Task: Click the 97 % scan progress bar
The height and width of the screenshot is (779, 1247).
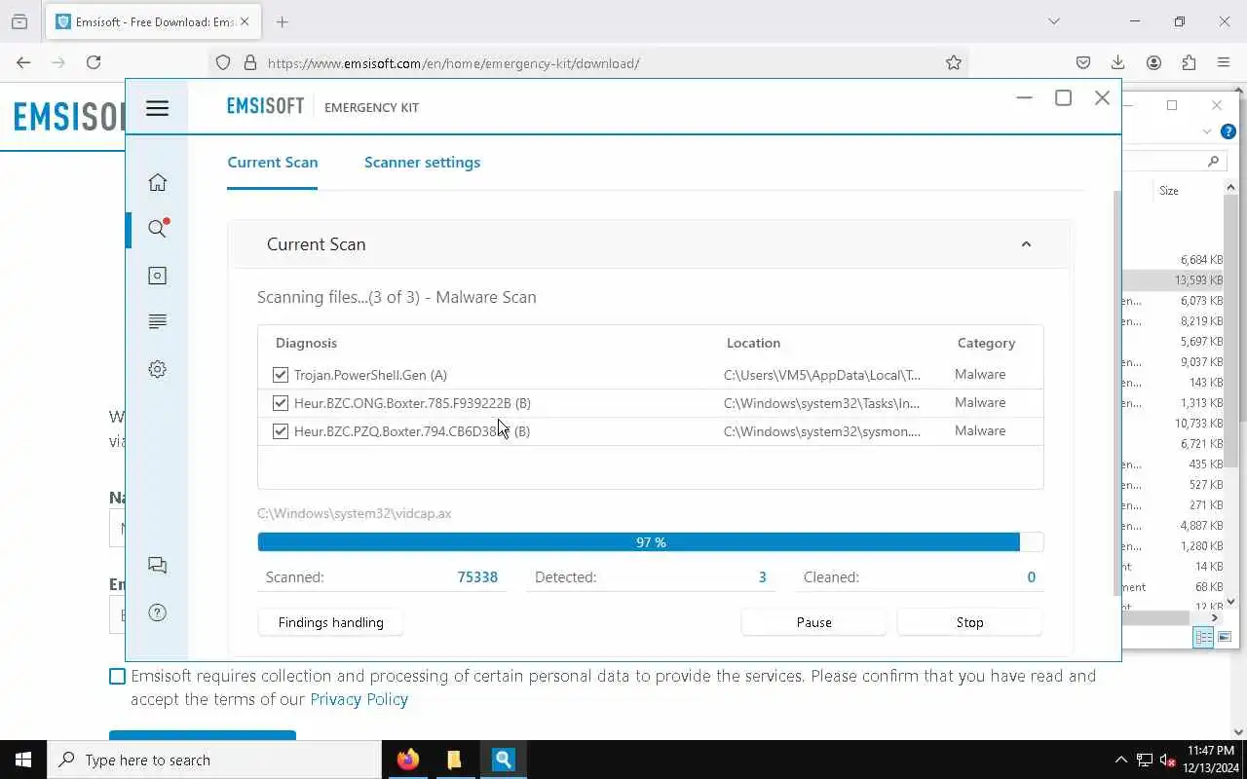Action: pyautogui.click(x=650, y=542)
